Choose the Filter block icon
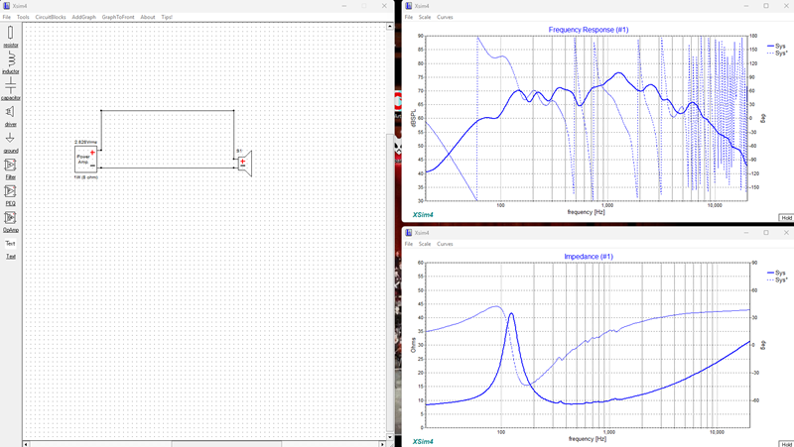 tap(10, 165)
